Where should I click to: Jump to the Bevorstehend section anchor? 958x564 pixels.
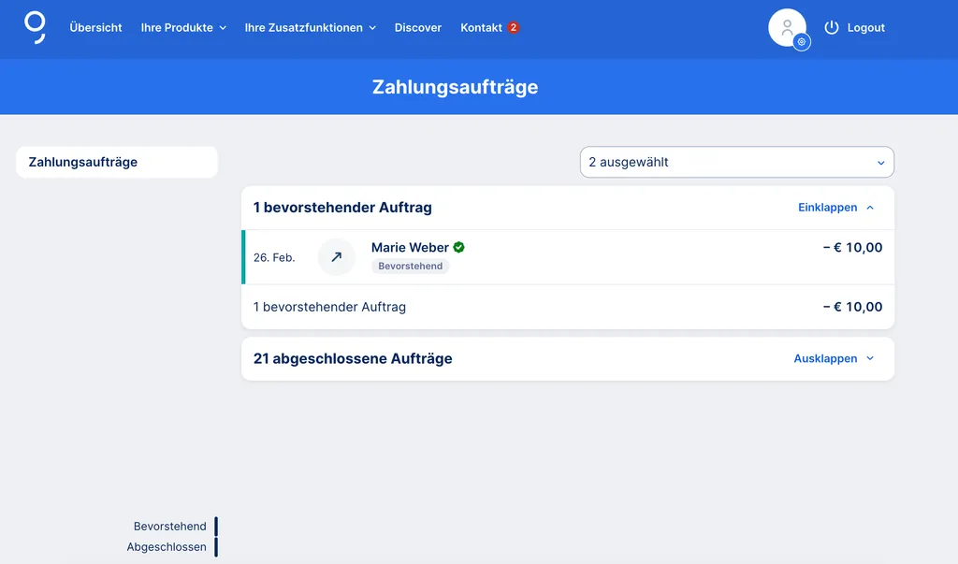point(170,527)
